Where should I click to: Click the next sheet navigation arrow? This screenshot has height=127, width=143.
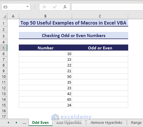click(17, 122)
